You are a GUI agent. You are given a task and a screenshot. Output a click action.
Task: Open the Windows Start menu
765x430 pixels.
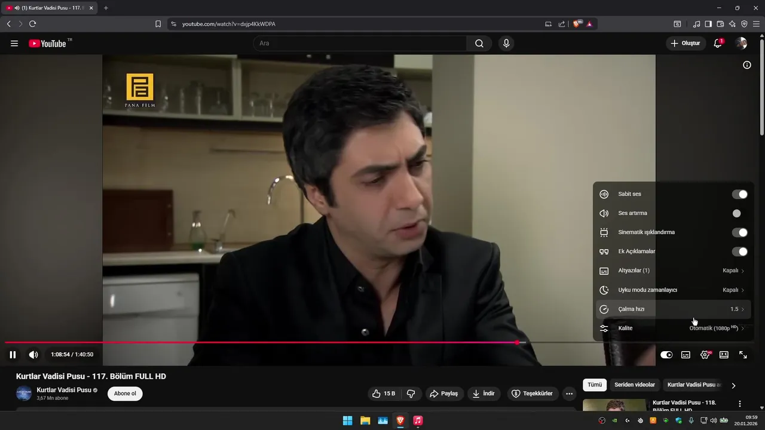click(347, 420)
